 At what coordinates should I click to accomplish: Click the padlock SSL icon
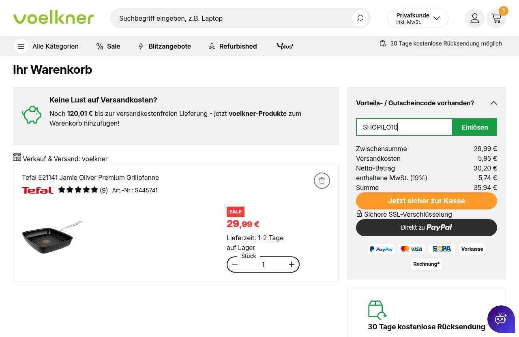point(359,214)
